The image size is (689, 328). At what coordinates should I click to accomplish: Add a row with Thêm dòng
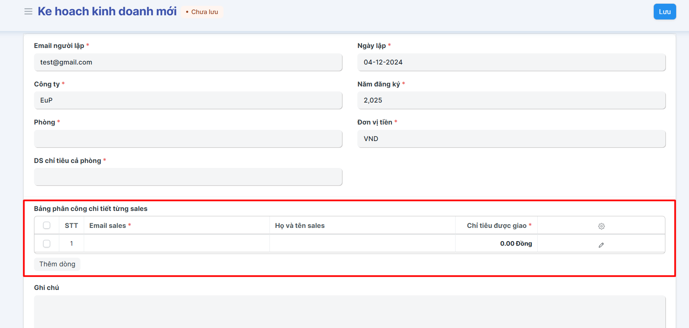[x=57, y=264]
